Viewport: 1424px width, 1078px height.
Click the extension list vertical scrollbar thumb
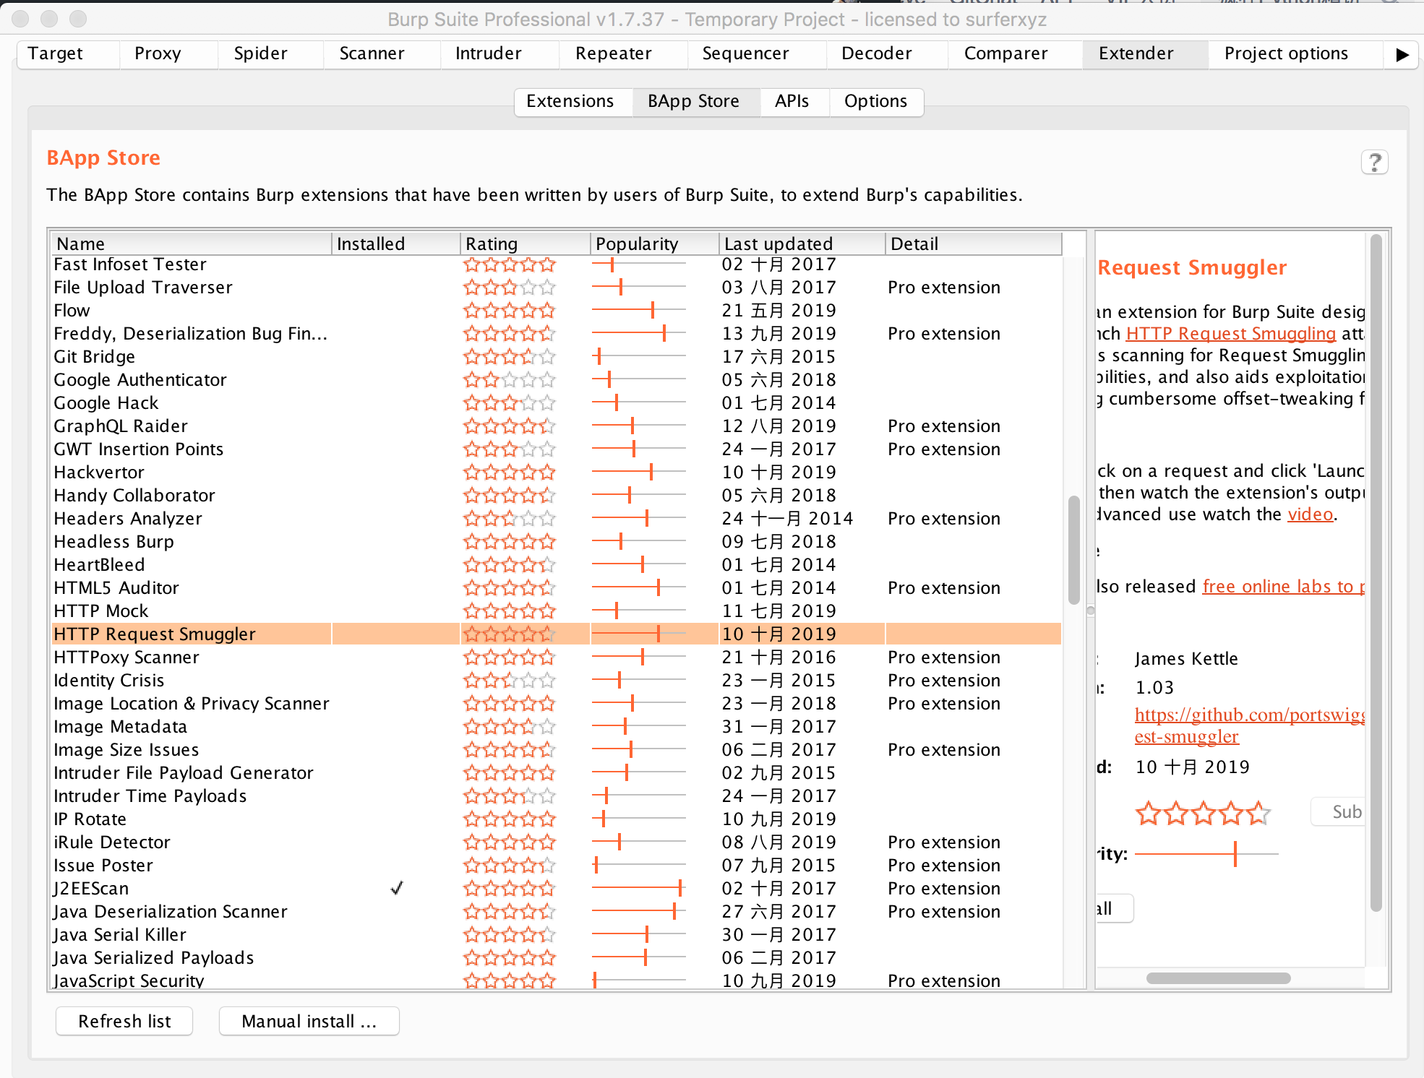click(x=1073, y=549)
